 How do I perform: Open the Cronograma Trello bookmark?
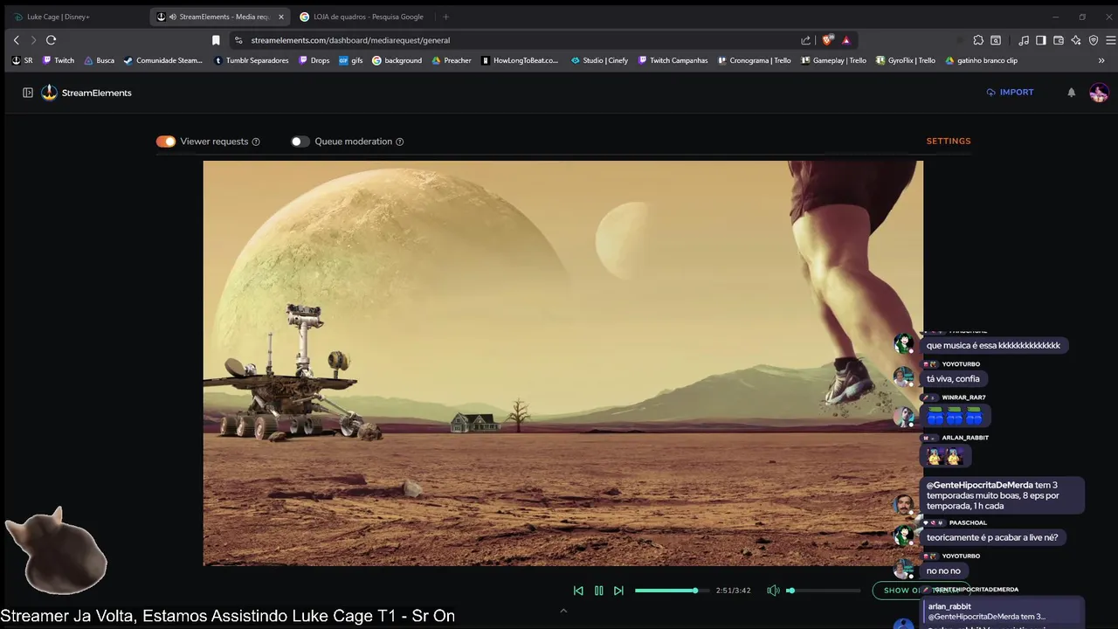(754, 60)
